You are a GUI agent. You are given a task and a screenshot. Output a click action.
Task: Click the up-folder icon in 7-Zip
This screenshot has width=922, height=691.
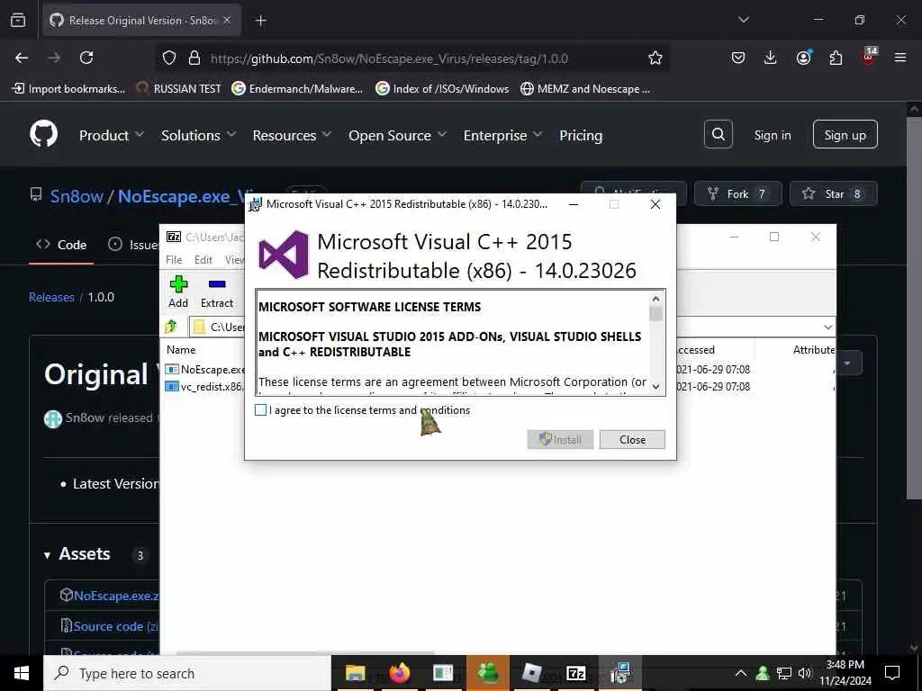(x=171, y=326)
